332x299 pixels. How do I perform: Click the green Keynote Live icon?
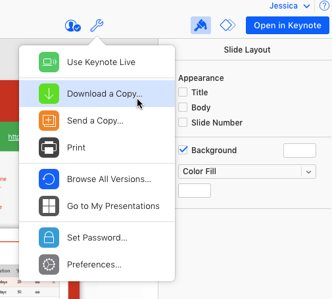tap(49, 62)
